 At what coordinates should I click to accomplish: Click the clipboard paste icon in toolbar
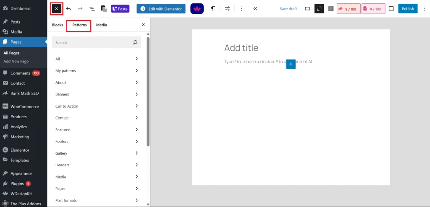[104, 8]
